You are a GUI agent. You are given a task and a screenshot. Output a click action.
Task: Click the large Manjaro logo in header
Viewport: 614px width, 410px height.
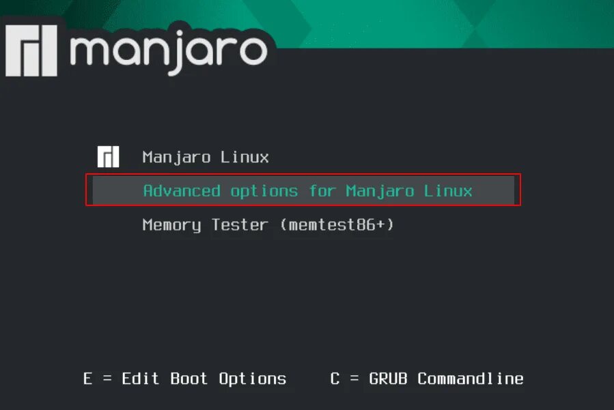[x=31, y=50]
